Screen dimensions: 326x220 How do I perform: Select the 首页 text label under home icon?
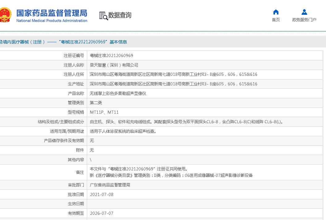(276, 19)
